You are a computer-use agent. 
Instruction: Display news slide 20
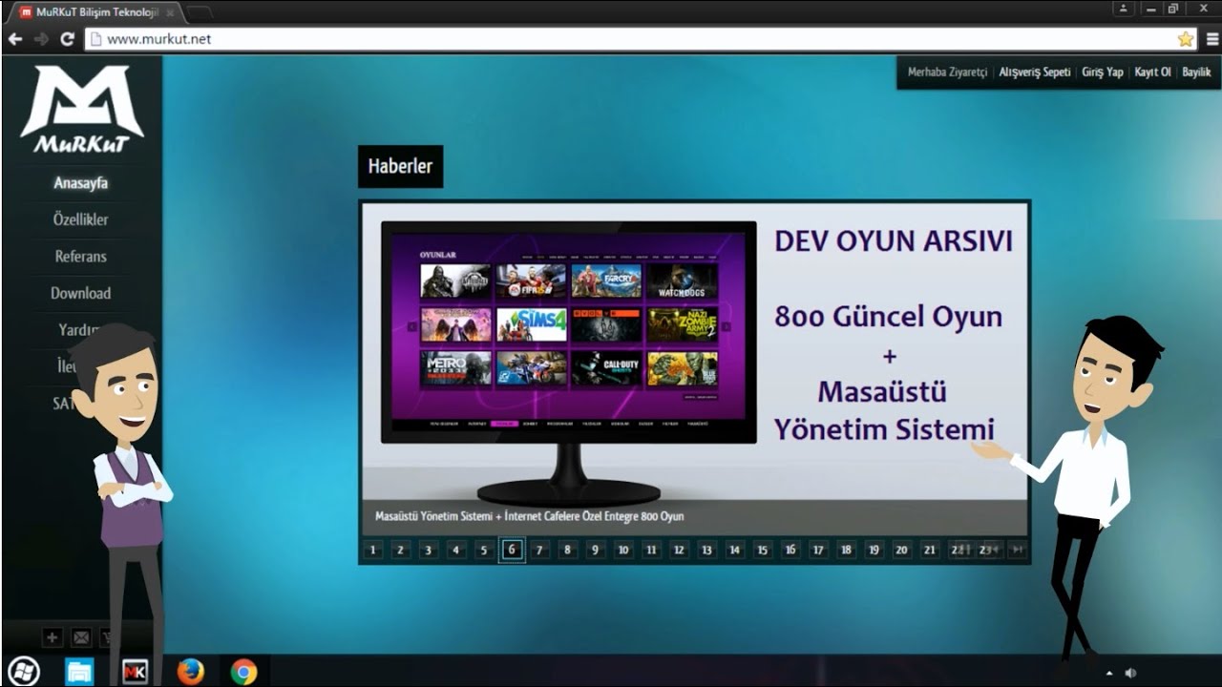(x=901, y=550)
